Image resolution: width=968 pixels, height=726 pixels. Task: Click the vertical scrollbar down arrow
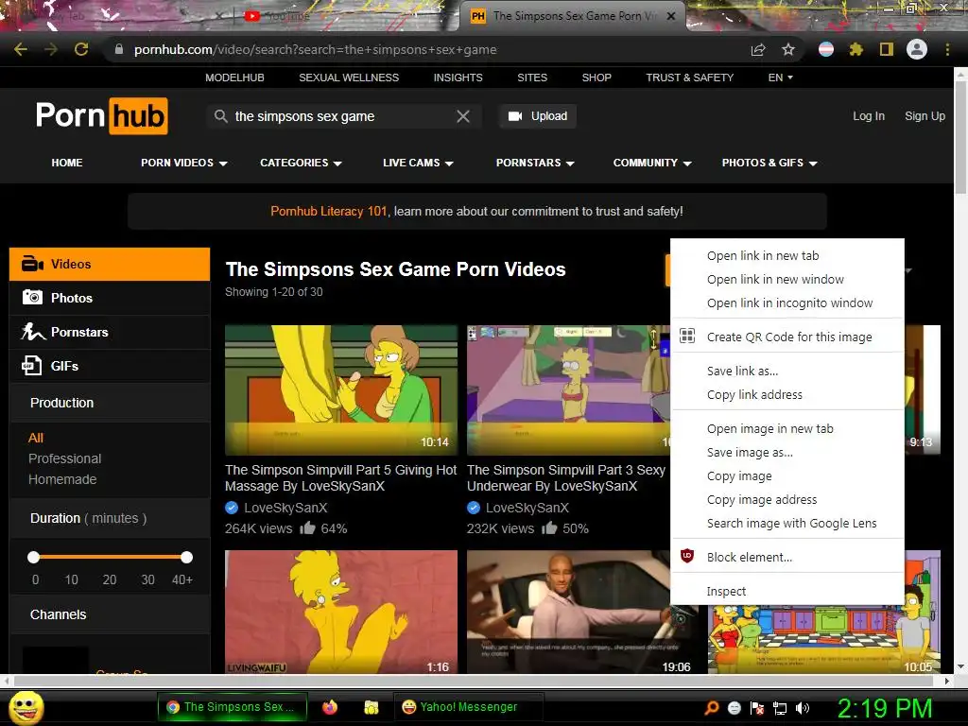pyautogui.click(x=960, y=666)
